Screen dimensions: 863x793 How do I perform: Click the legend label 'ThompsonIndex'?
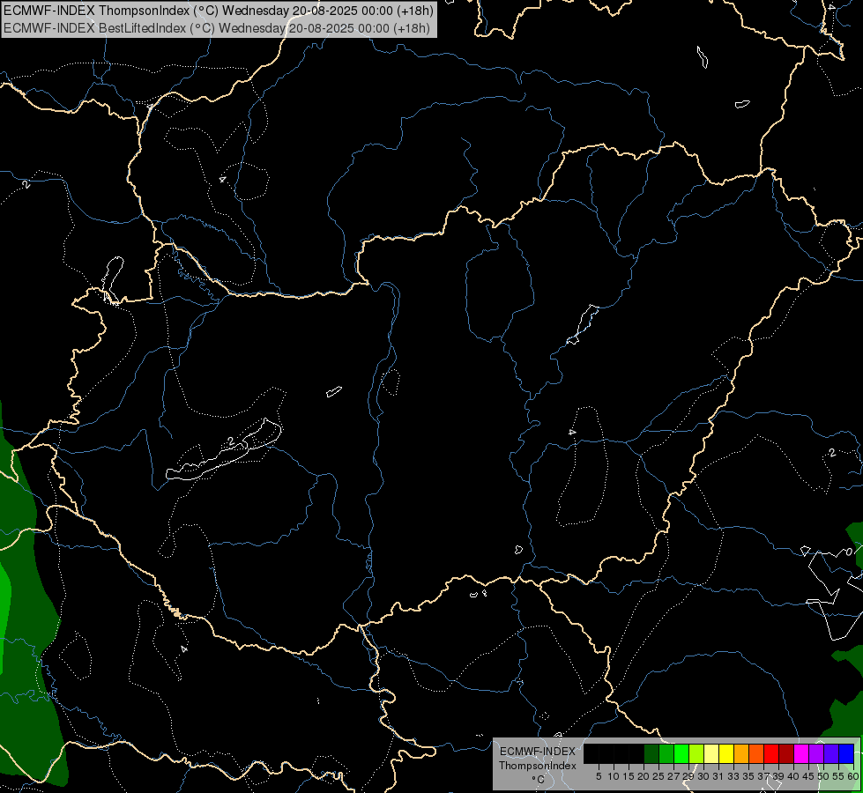538,766
